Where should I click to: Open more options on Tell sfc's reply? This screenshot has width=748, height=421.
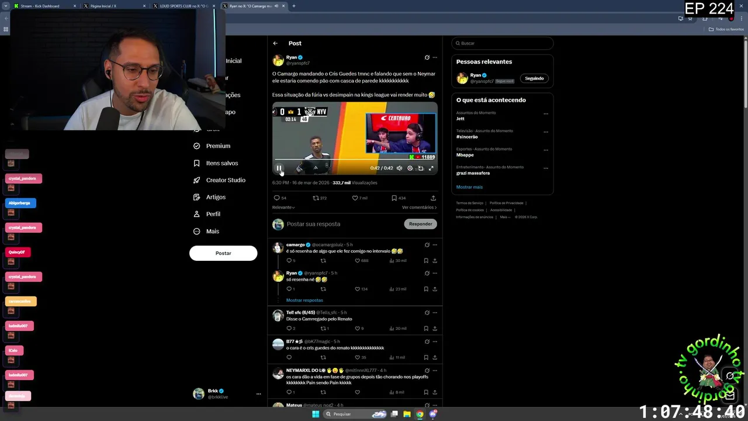point(435,313)
